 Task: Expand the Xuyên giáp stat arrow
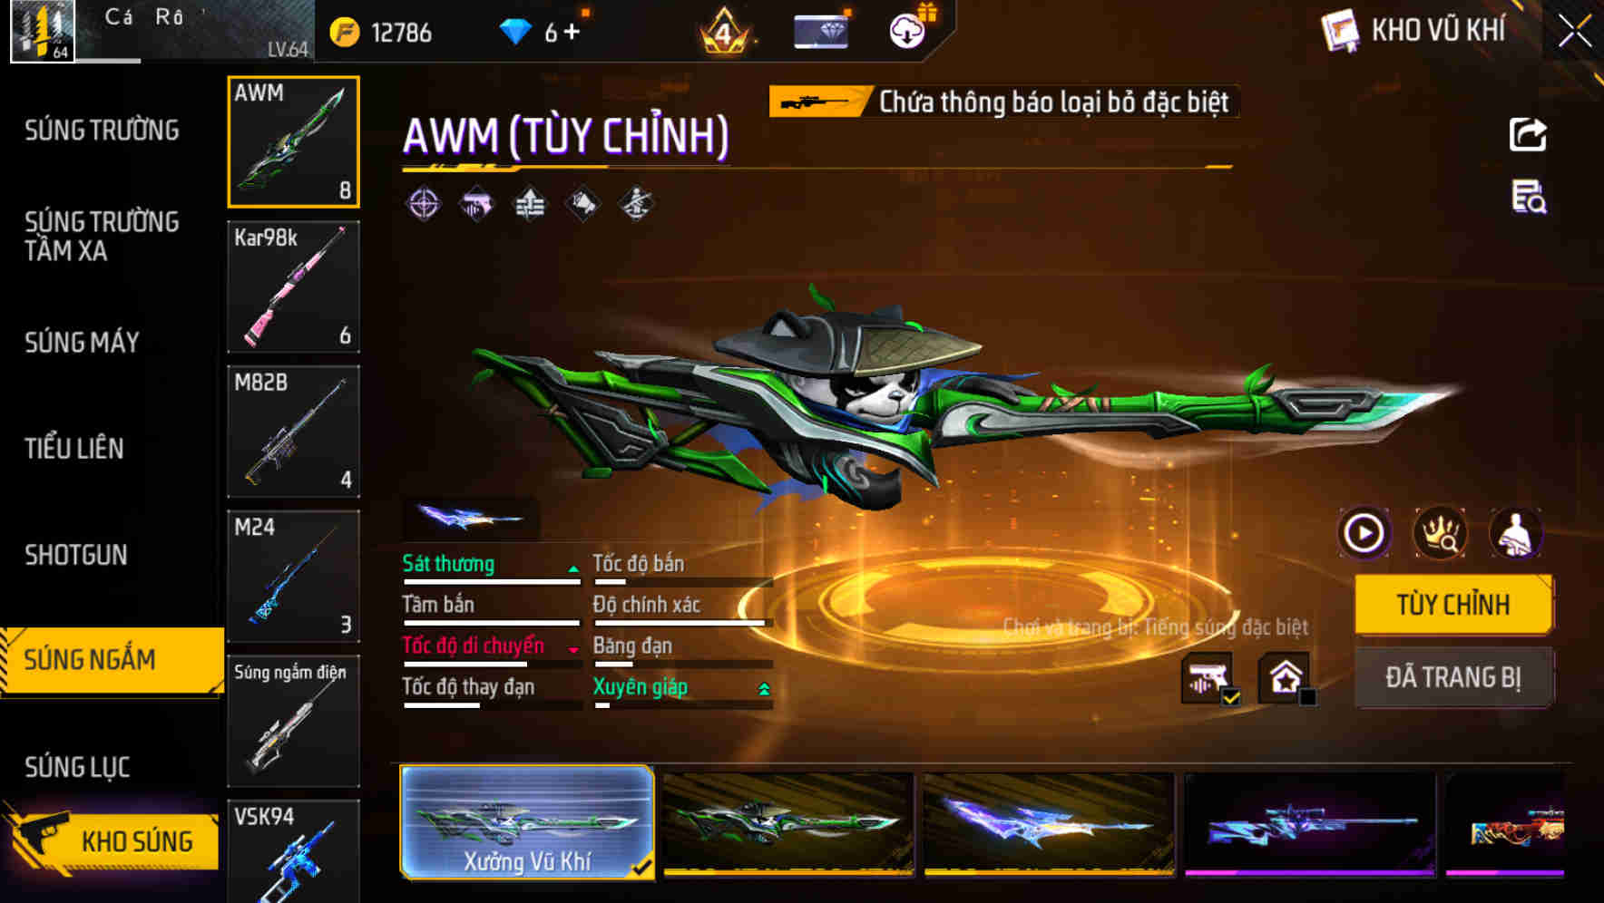point(764,689)
